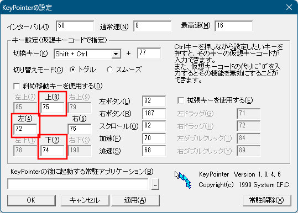Viewport: 298px width, 213px height.
Task: Click the インターバル input field
Action: click(x=75, y=26)
